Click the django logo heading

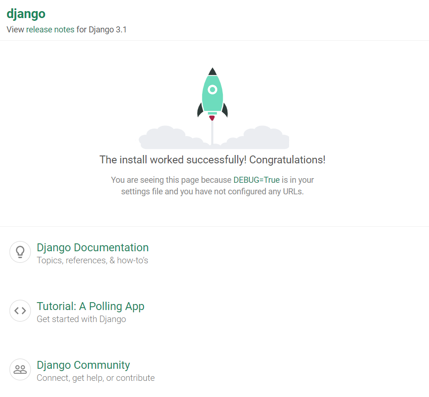(x=26, y=14)
